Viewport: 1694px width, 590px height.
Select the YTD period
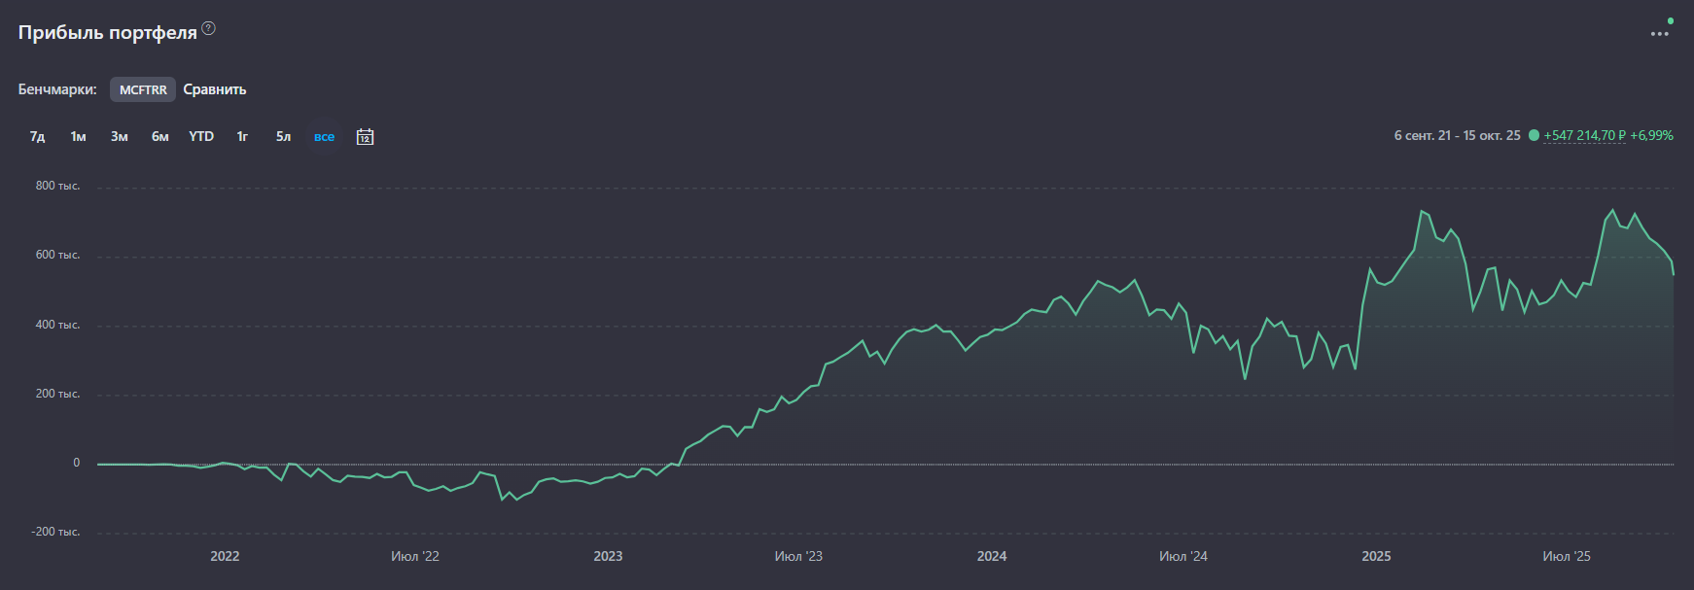click(x=201, y=137)
